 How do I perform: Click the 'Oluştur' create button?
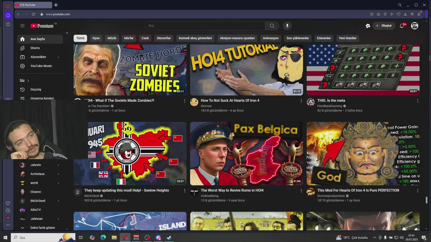click(x=384, y=26)
